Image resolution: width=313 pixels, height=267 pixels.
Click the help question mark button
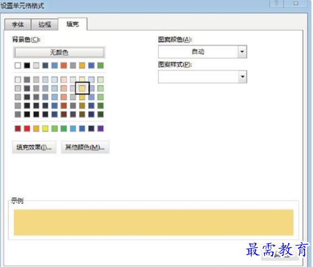(x=277, y=3)
